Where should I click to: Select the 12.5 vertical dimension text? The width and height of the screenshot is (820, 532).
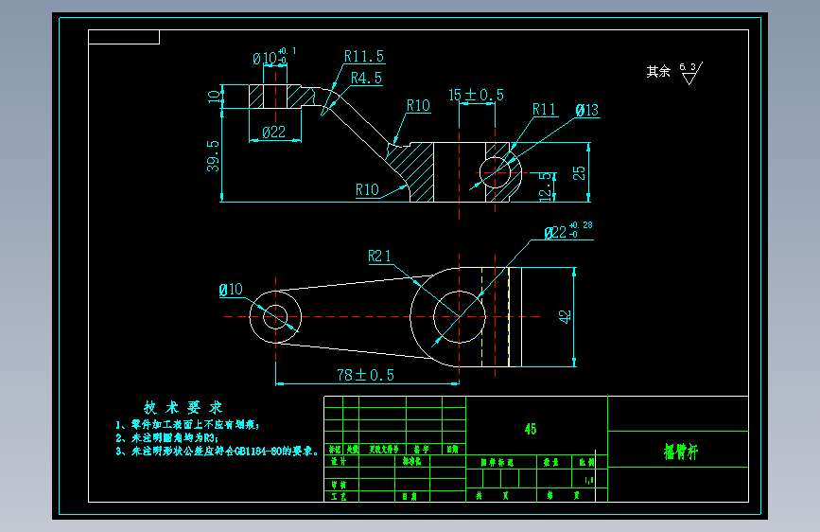(x=546, y=186)
